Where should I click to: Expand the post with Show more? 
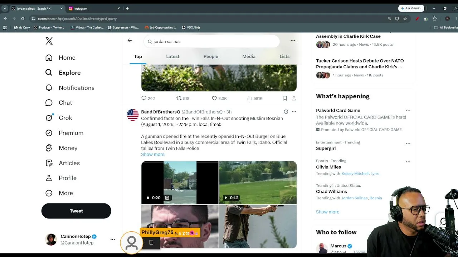[153, 154]
